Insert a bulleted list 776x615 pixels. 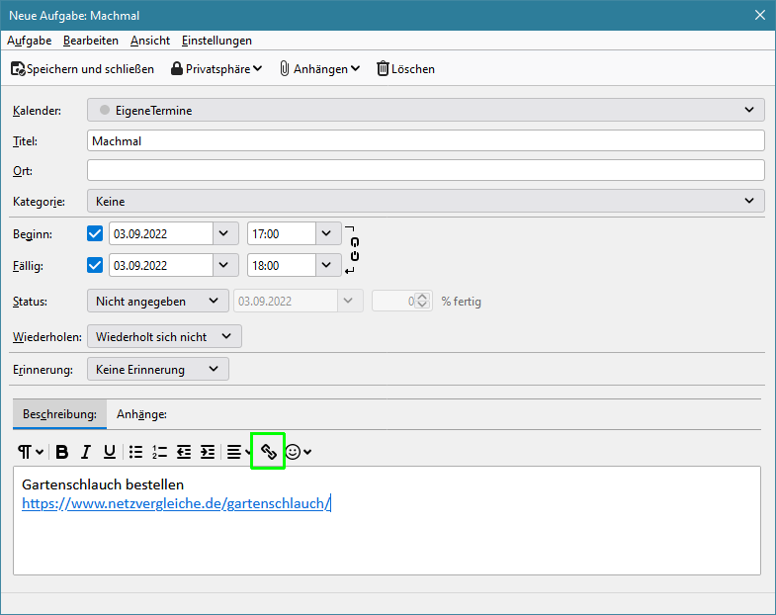[136, 452]
